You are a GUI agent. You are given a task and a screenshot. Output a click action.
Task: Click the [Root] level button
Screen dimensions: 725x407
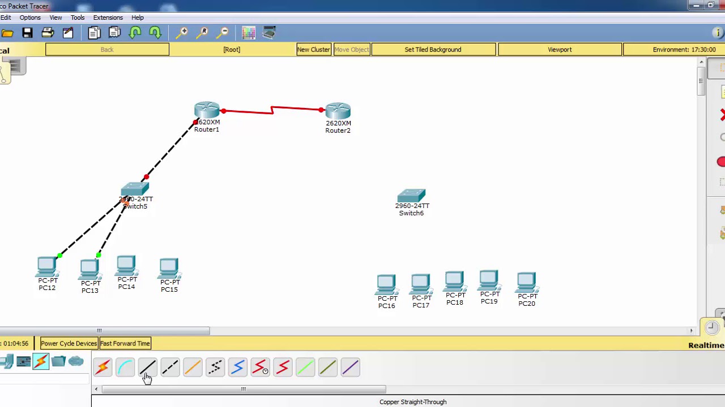[232, 50]
